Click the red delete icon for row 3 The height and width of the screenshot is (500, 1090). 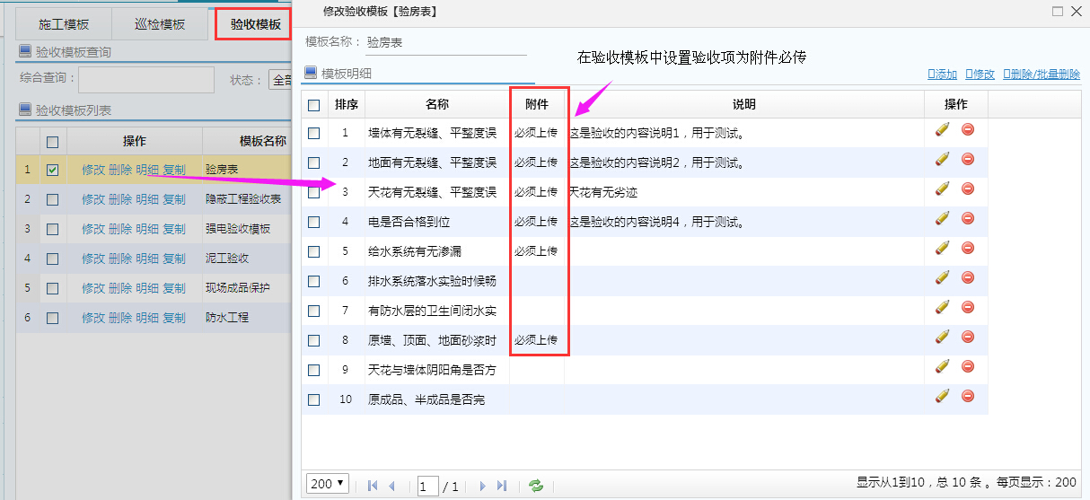tap(968, 189)
